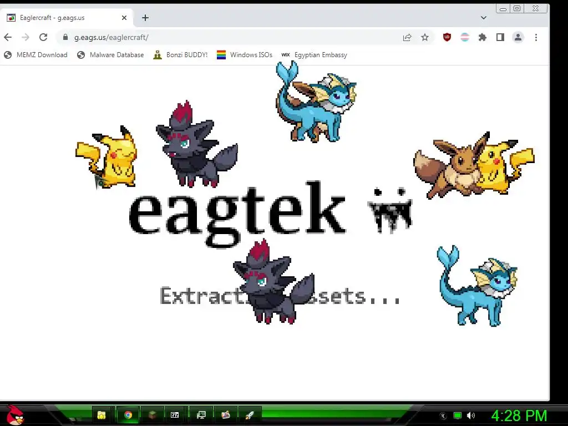This screenshot has height=426, width=568.
Task: Go back using the browser back arrow
Action: pyautogui.click(x=8, y=37)
